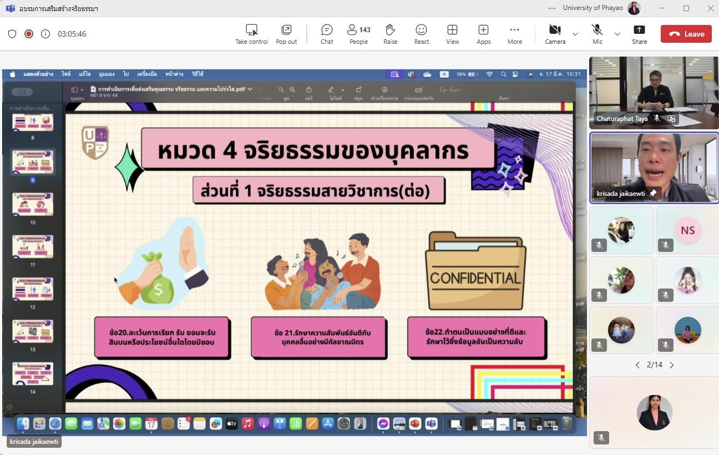Leave the meeting

tap(686, 34)
